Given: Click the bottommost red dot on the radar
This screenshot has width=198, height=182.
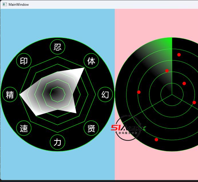Looking at the screenshot, I should (x=156, y=139).
